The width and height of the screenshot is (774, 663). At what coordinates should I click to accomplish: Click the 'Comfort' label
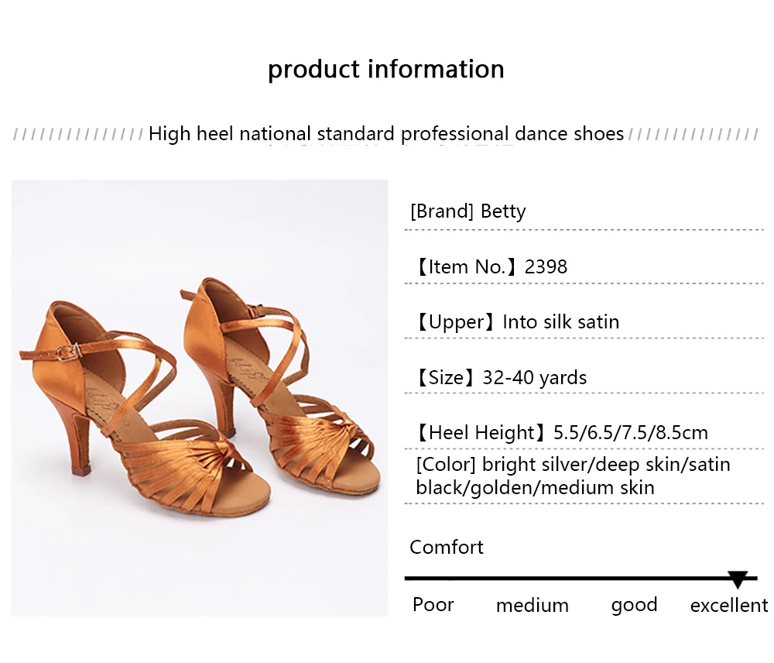[x=447, y=547]
